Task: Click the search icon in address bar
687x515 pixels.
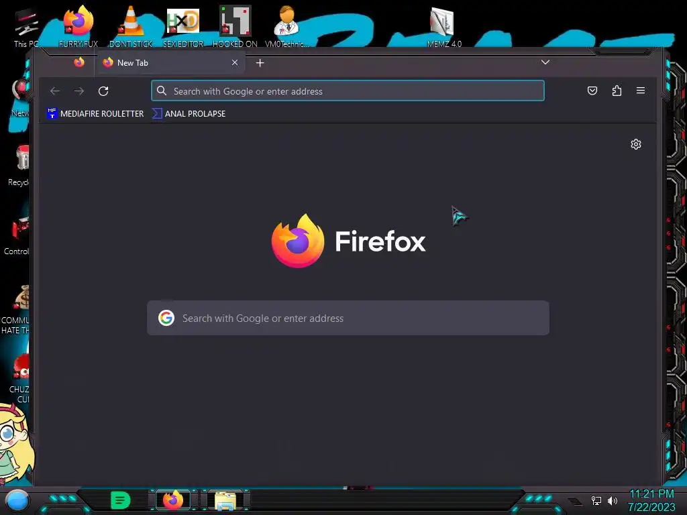Action: click(x=162, y=91)
